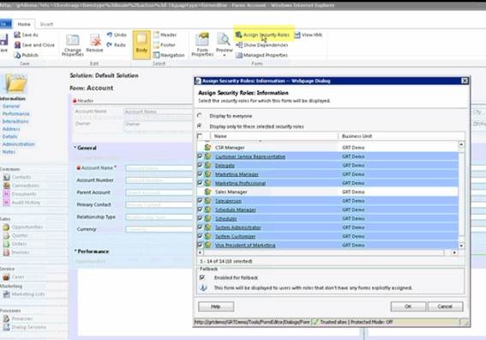Uncheck the System Administrator role checkbox
The height and width of the screenshot is (340, 486).
(200, 228)
